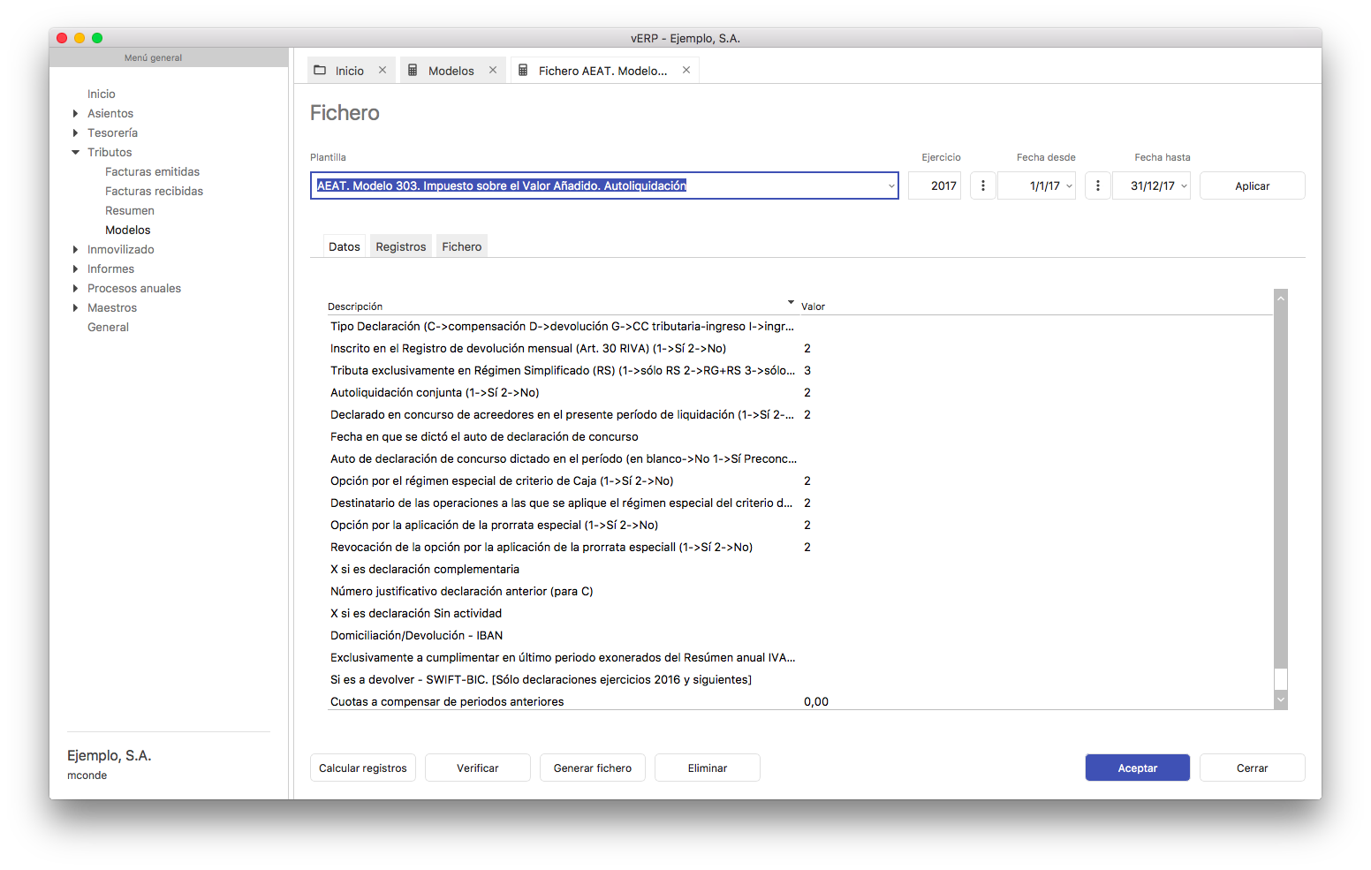
Task: Switch to the Registros tab
Action: click(400, 247)
